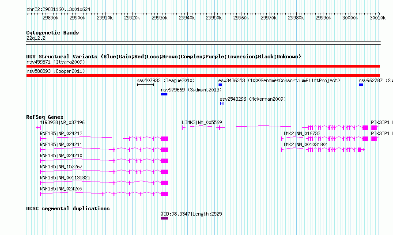Click the last exon block of RNF185|NR_024209
Screen dimensions: 393x235
165,194
